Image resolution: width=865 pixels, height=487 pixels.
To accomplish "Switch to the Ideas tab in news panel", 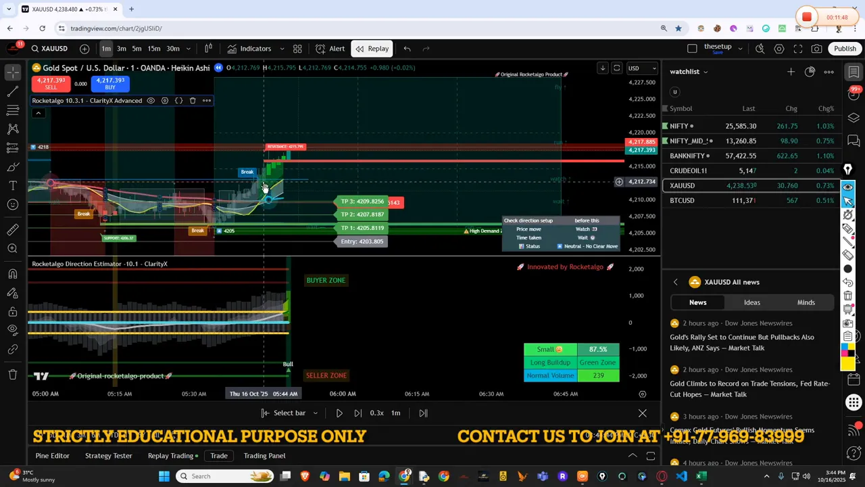I will [751, 302].
